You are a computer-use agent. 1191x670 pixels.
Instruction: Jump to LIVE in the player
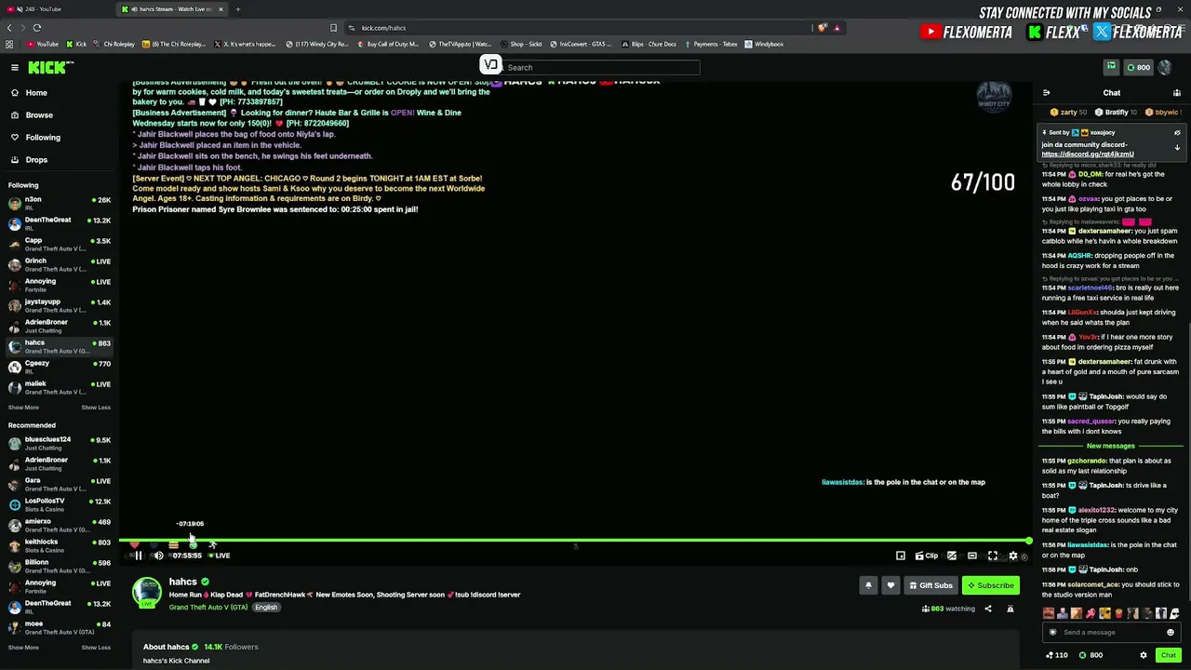220,556
